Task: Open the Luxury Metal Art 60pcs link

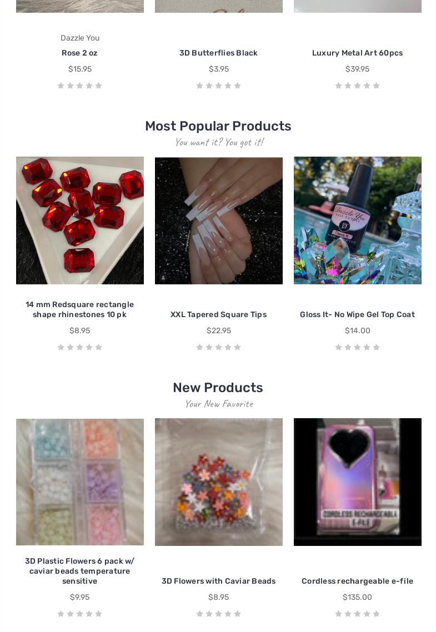Action: (358, 53)
